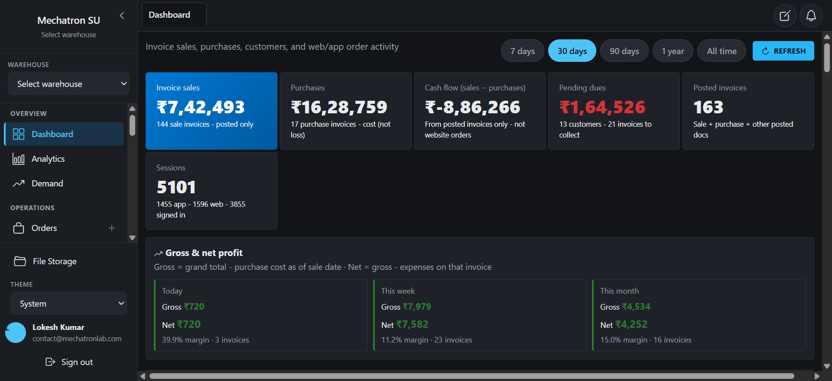This screenshot has width=832, height=381.
Task: Click the Sign out link
Action: click(x=69, y=362)
